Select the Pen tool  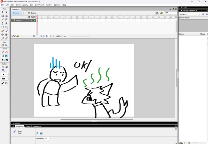point(3,23)
